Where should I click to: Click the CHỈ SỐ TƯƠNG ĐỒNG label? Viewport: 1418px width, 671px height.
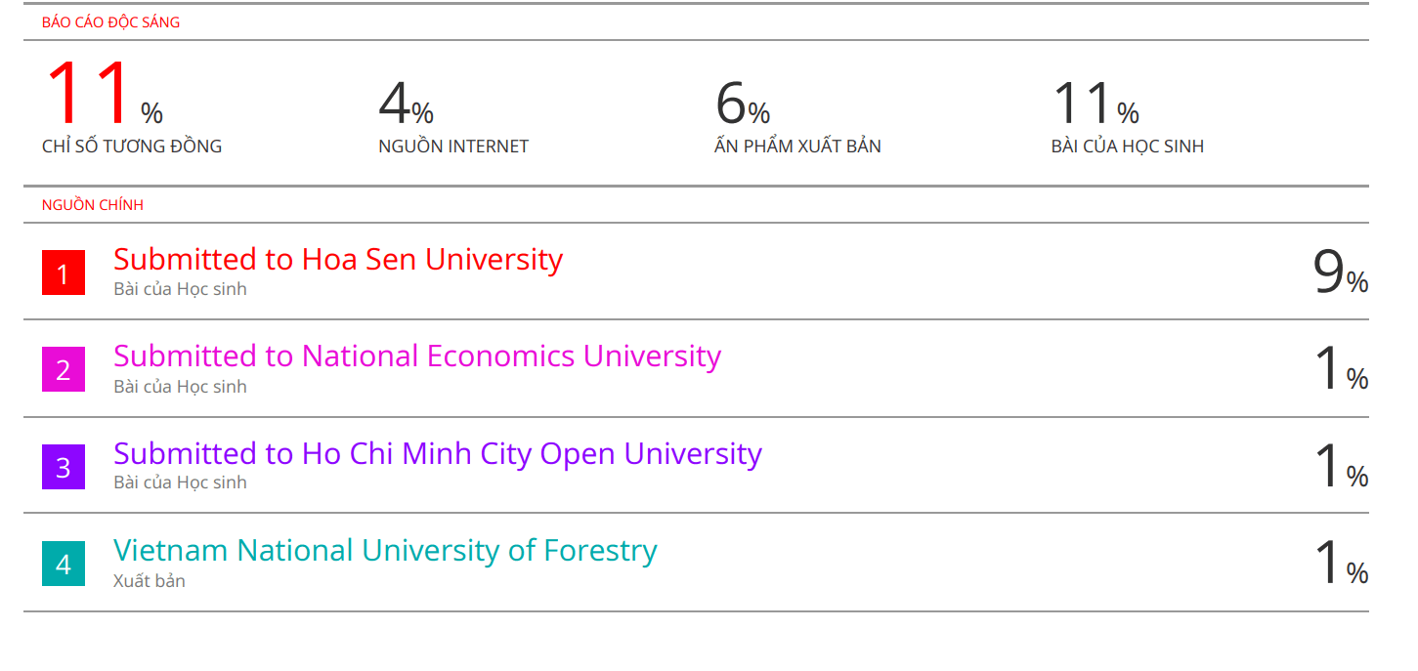tap(132, 147)
